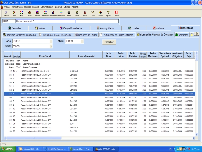Click the Clientes toolbar icon
Image resolution: width=202 pixels, height=152 pixels.
pyautogui.click(x=14, y=13)
